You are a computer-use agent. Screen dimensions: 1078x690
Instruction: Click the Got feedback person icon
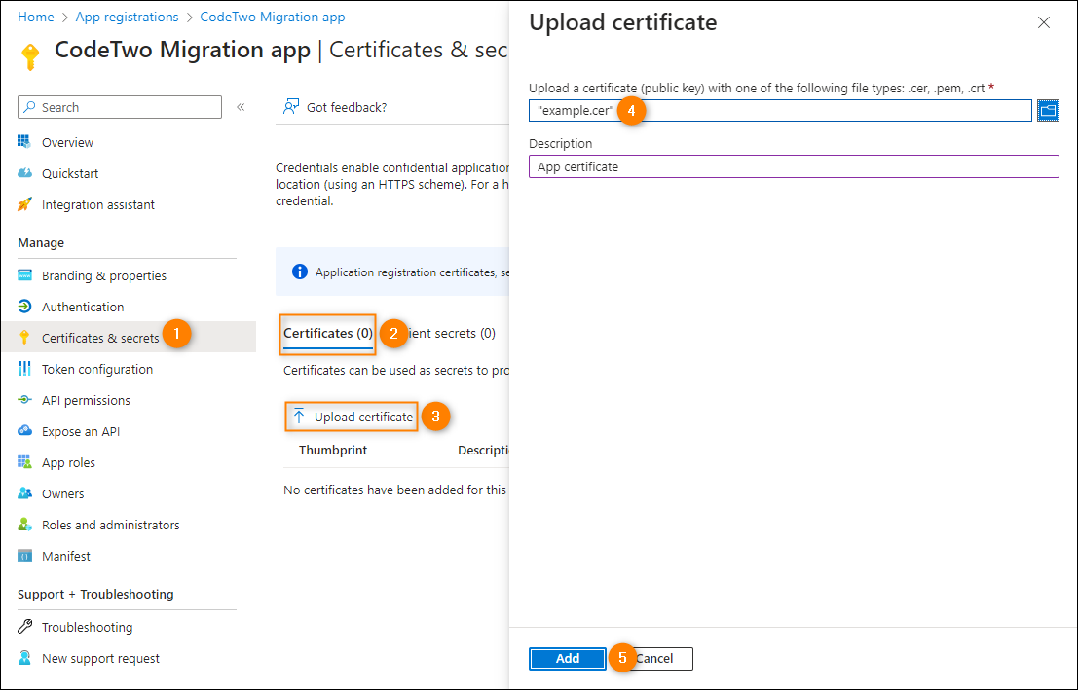(x=291, y=106)
